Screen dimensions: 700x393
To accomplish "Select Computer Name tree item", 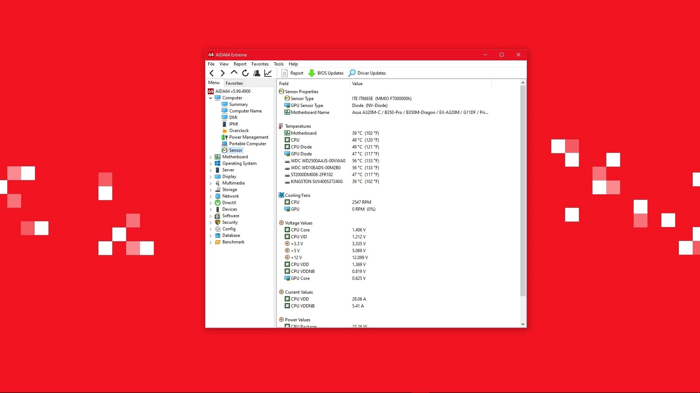I will point(245,111).
